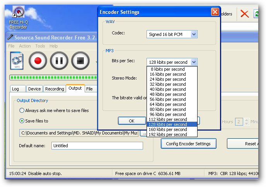Open the Tools menu
This screenshot has width=266, height=187.
click(x=40, y=46)
